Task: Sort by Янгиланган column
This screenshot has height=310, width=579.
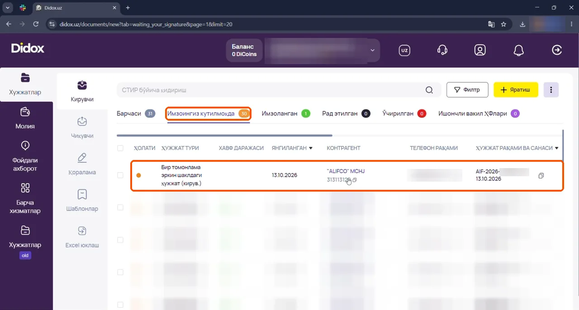Action: pyautogui.click(x=292, y=148)
